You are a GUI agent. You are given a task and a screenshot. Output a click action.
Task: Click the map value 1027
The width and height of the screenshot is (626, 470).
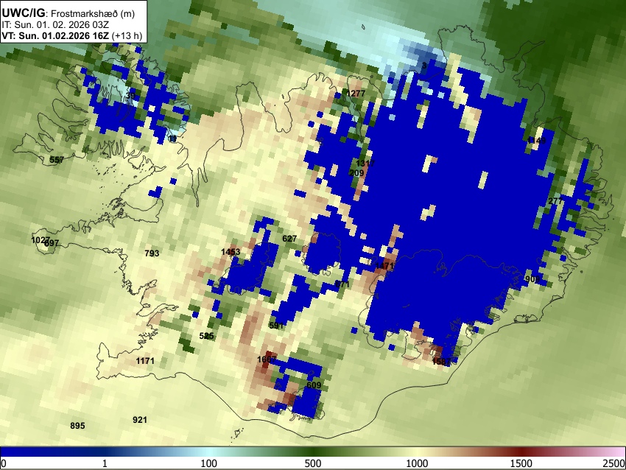[41, 240]
